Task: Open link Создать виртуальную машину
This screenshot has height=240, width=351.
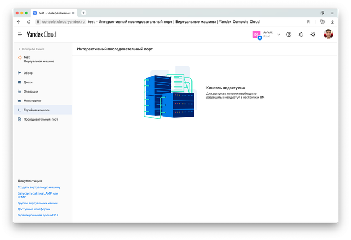Action: coord(39,187)
